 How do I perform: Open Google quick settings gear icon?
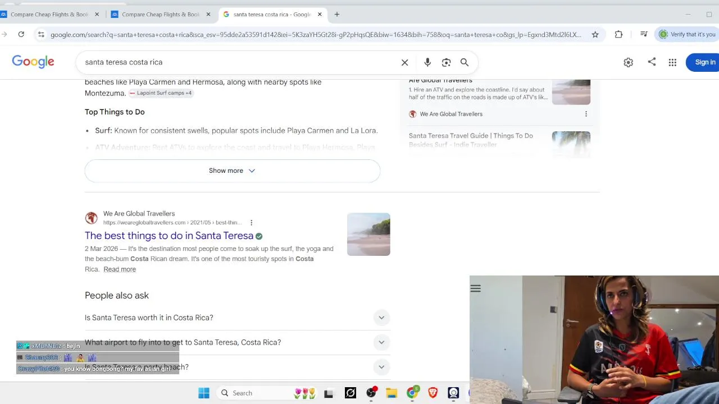click(x=628, y=62)
